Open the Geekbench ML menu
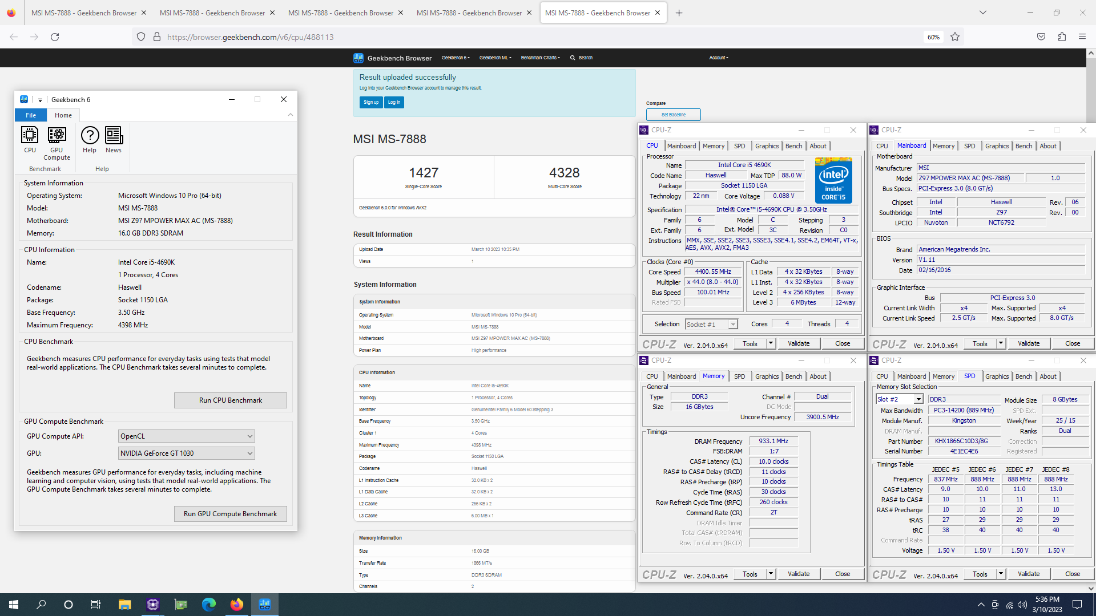Image resolution: width=1096 pixels, height=616 pixels. [x=495, y=58]
